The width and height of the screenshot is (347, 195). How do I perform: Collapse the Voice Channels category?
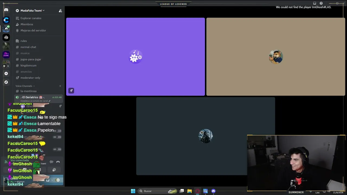(25, 86)
